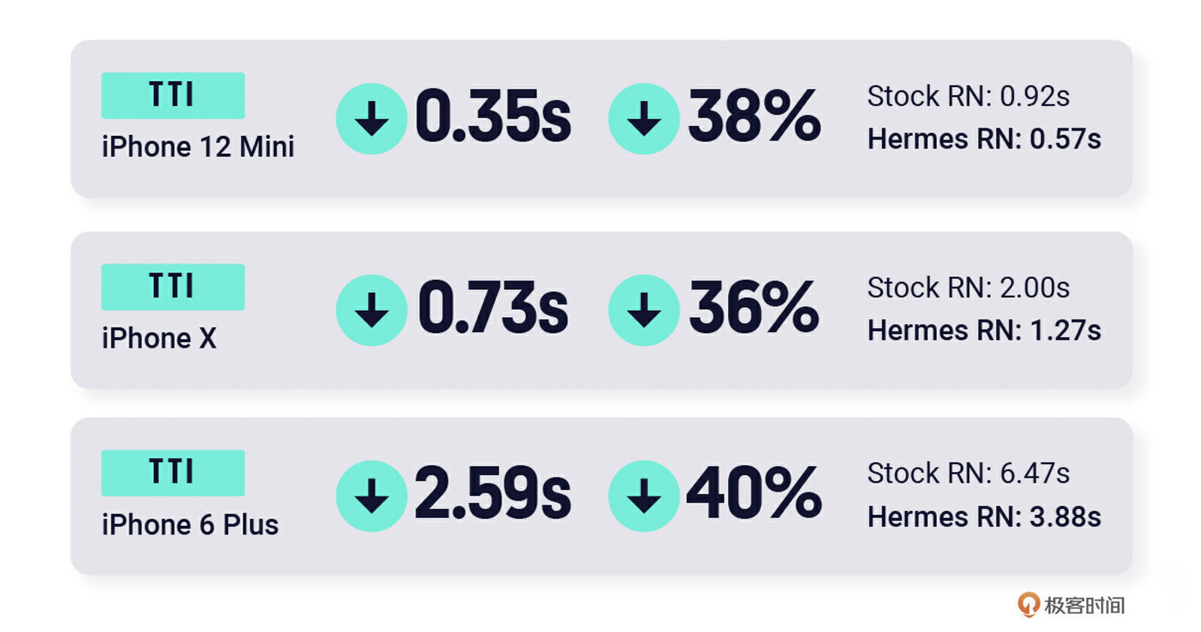Click the iPhone X device label
This screenshot has width=1201, height=632.
(x=159, y=339)
